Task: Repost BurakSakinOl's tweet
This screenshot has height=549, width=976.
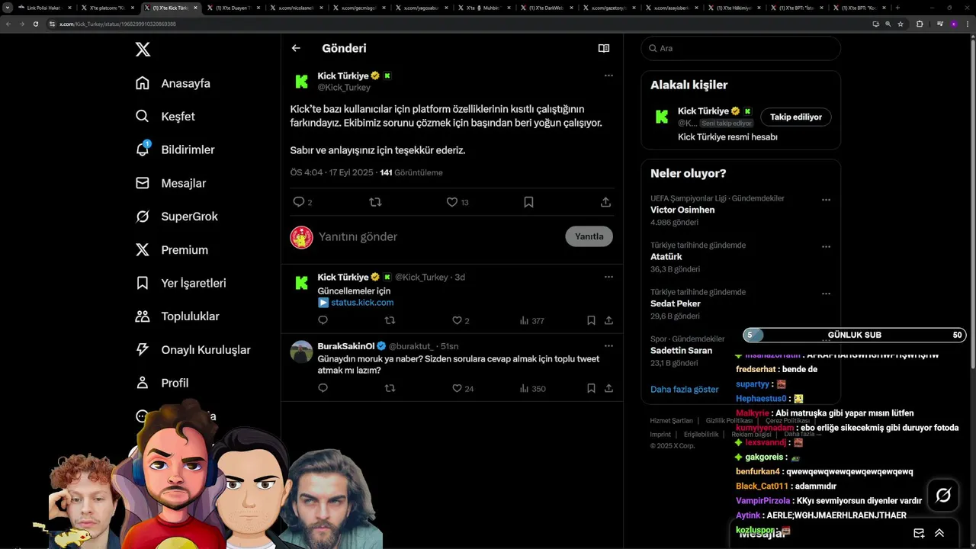Action: [390, 388]
